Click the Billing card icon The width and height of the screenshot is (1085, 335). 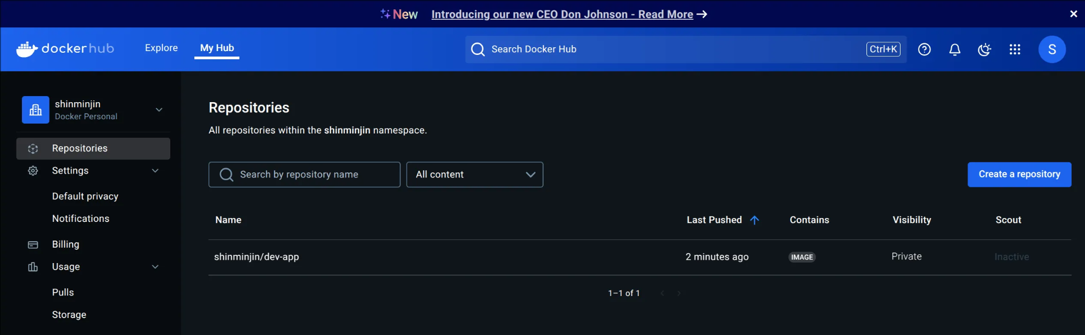coord(33,244)
